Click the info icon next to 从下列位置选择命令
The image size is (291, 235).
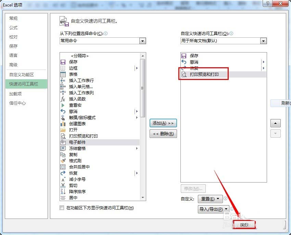[x=105, y=34]
